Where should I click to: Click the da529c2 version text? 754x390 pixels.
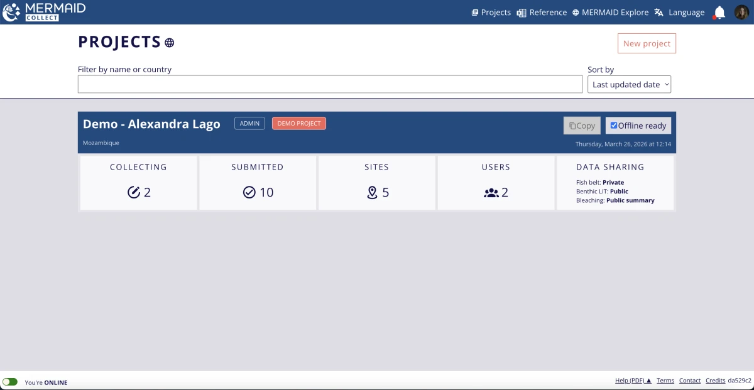tap(740, 381)
